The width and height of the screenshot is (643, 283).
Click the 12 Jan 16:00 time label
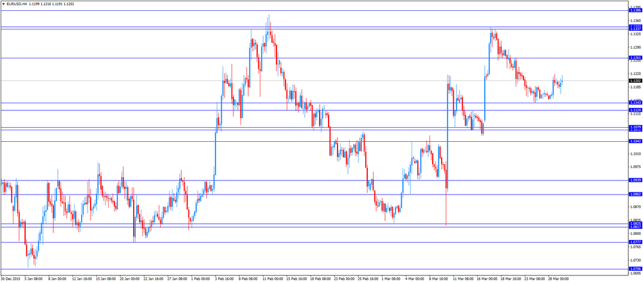coord(81,279)
